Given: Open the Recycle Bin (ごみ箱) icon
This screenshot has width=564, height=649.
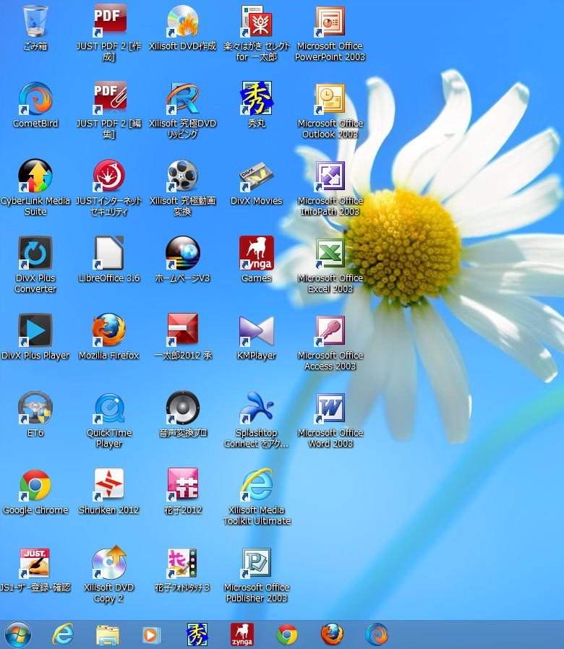Looking at the screenshot, I should point(35,22).
